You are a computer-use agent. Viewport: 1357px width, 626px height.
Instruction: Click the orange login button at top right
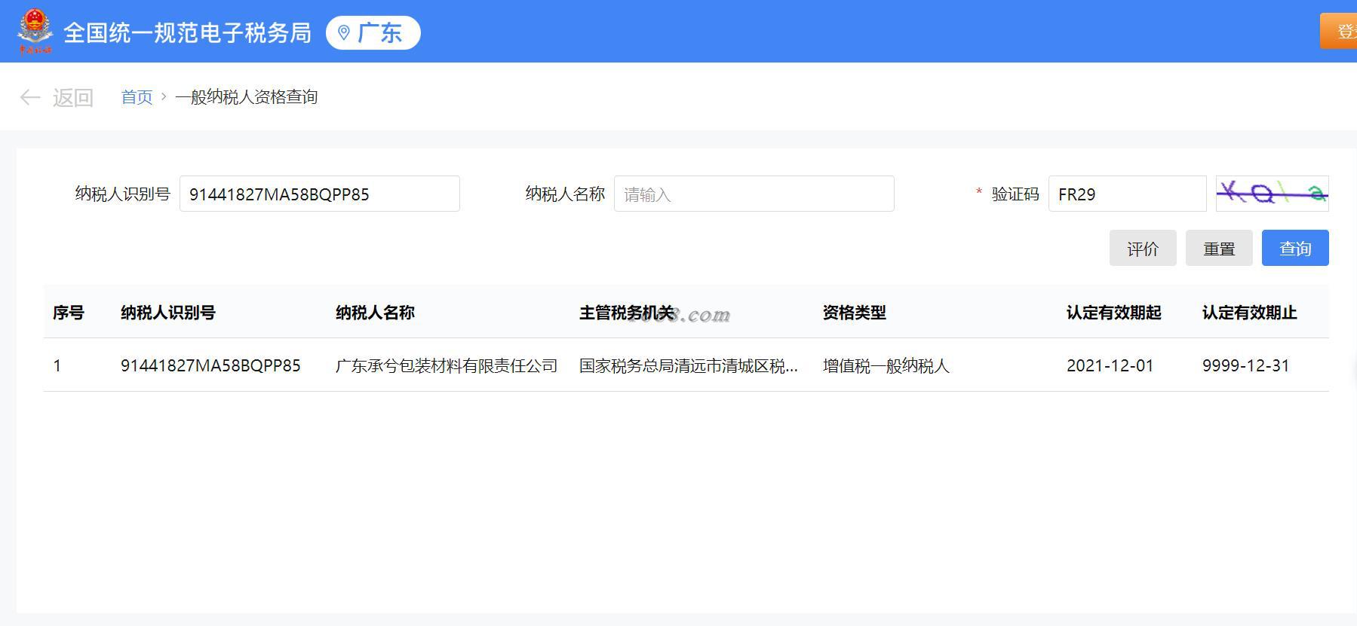pos(1338,31)
